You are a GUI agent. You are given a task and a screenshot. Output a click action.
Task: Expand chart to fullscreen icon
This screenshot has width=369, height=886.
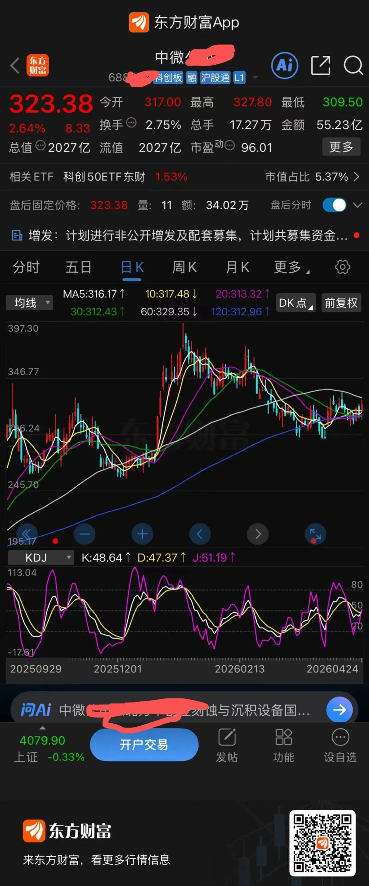coord(315,534)
